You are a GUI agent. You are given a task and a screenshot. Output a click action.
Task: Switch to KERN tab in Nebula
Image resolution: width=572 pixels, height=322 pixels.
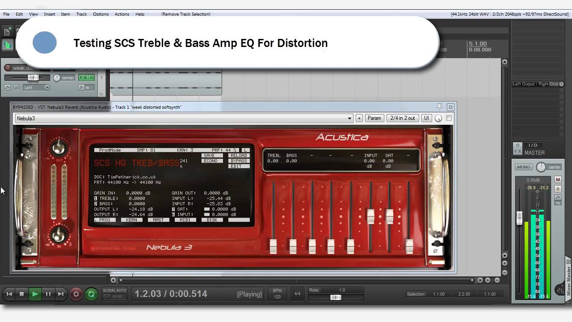pos(132,220)
